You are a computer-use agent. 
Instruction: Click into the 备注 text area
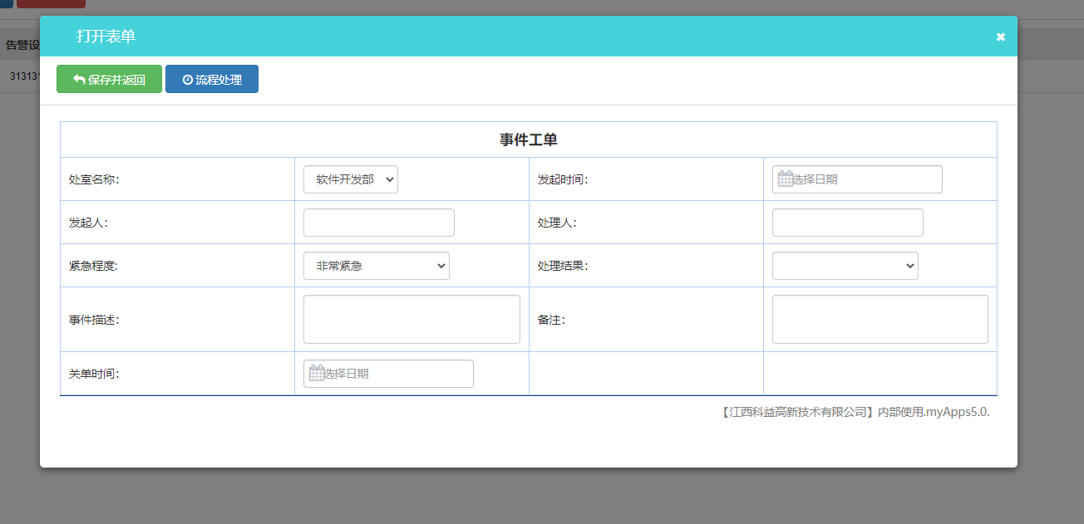(880, 319)
